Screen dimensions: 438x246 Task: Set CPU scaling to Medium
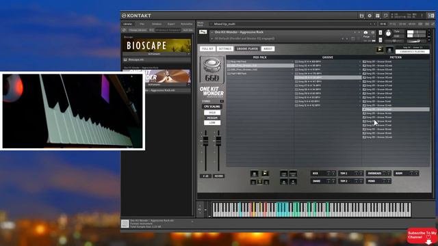tap(212, 118)
